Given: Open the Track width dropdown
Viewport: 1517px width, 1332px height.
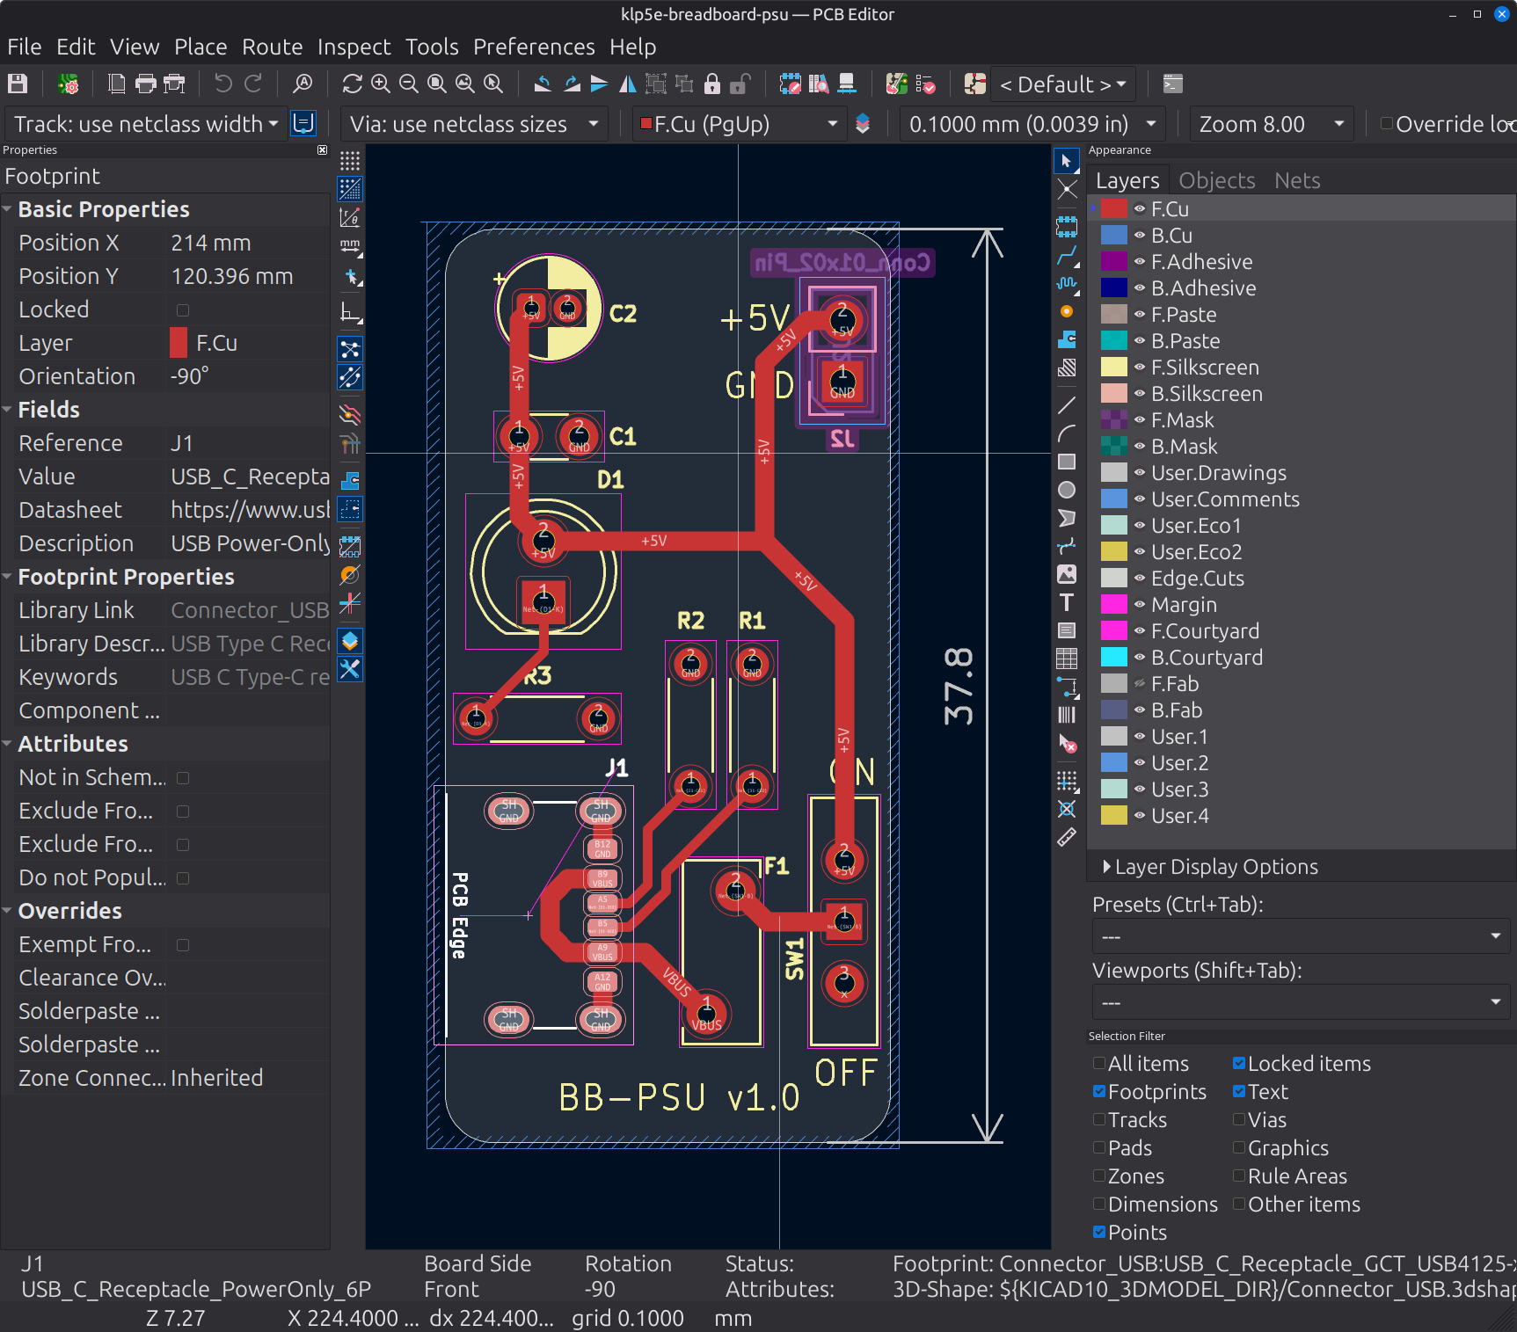Looking at the screenshot, I should 146,124.
